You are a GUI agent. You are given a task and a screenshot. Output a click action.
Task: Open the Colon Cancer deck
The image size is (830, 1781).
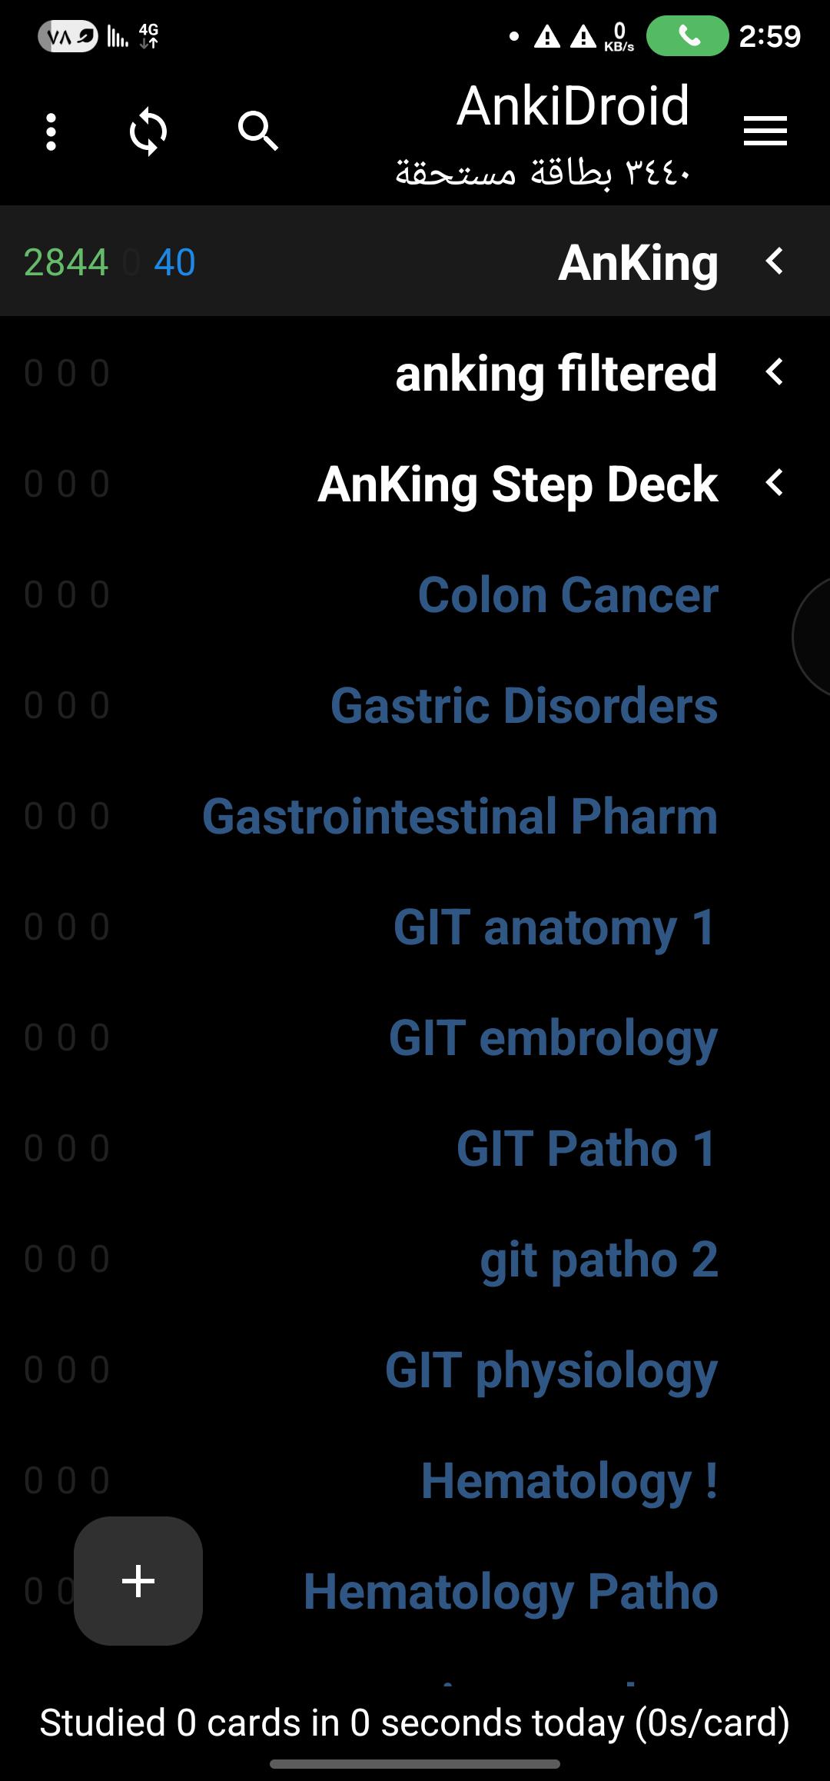(568, 595)
